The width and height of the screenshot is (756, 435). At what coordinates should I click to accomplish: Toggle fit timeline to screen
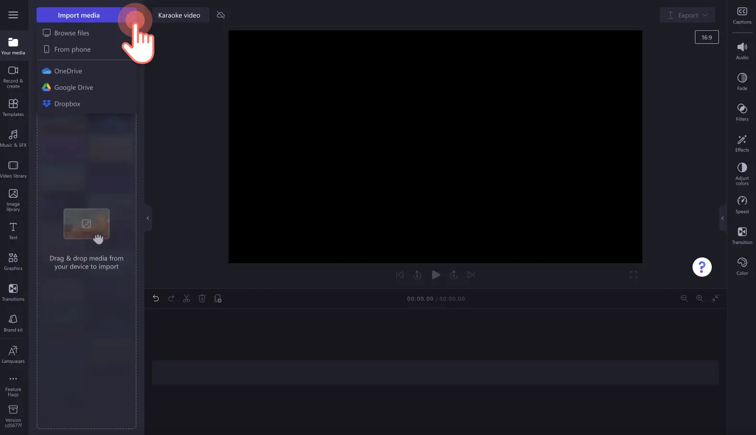[x=715, y=299]
